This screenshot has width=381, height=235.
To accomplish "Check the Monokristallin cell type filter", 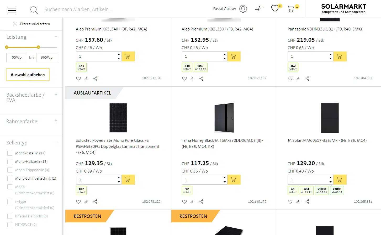I will 10,153.
